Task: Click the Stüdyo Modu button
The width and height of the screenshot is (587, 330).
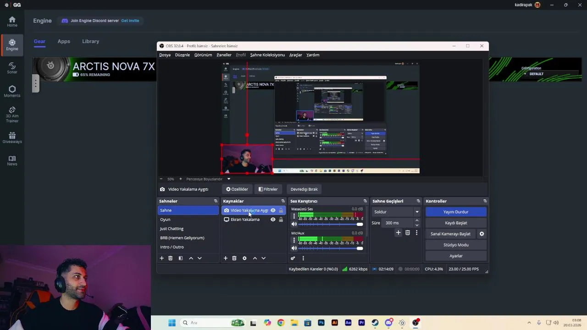Action: point(456,245)
